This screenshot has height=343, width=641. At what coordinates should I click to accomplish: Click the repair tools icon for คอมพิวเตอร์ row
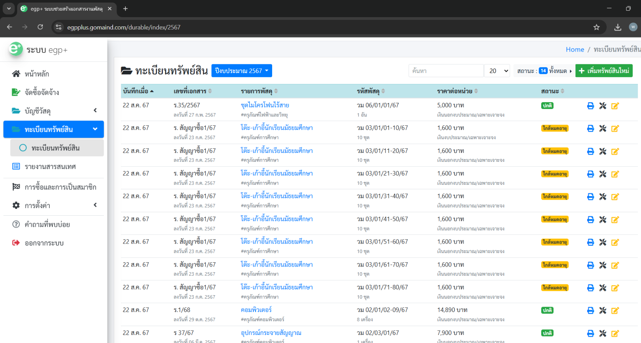[x=602, y=310]
